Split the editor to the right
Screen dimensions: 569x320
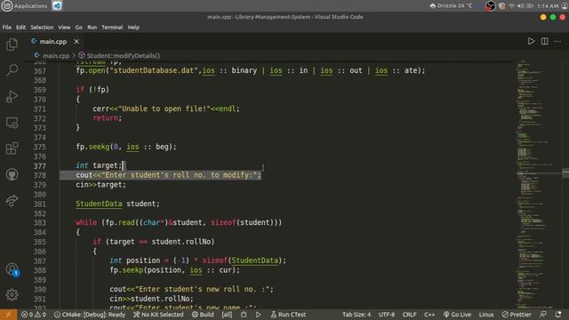[544, 42]
